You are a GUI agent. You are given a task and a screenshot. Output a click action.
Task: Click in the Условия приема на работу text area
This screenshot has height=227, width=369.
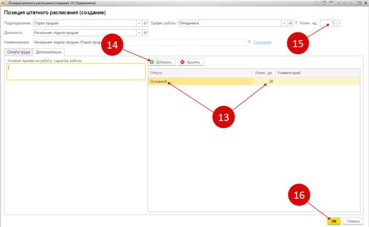76,71
